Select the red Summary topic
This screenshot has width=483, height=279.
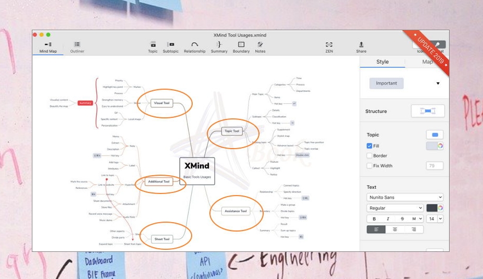point(85,103)
